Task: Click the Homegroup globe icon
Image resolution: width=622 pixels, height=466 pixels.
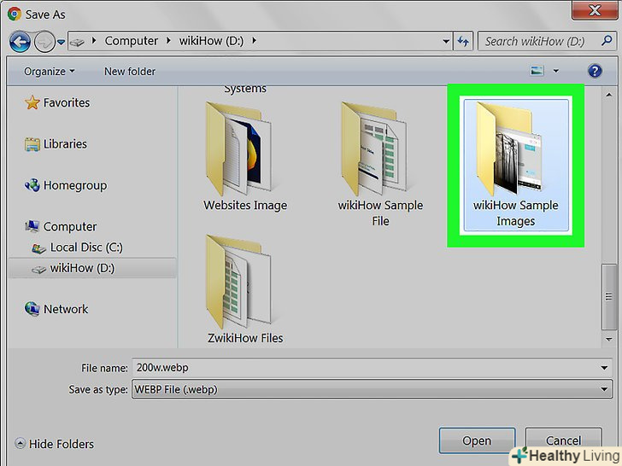Action: [x=32, y=185]
